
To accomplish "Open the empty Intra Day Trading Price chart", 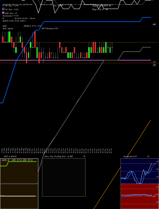I will point(64,177).
